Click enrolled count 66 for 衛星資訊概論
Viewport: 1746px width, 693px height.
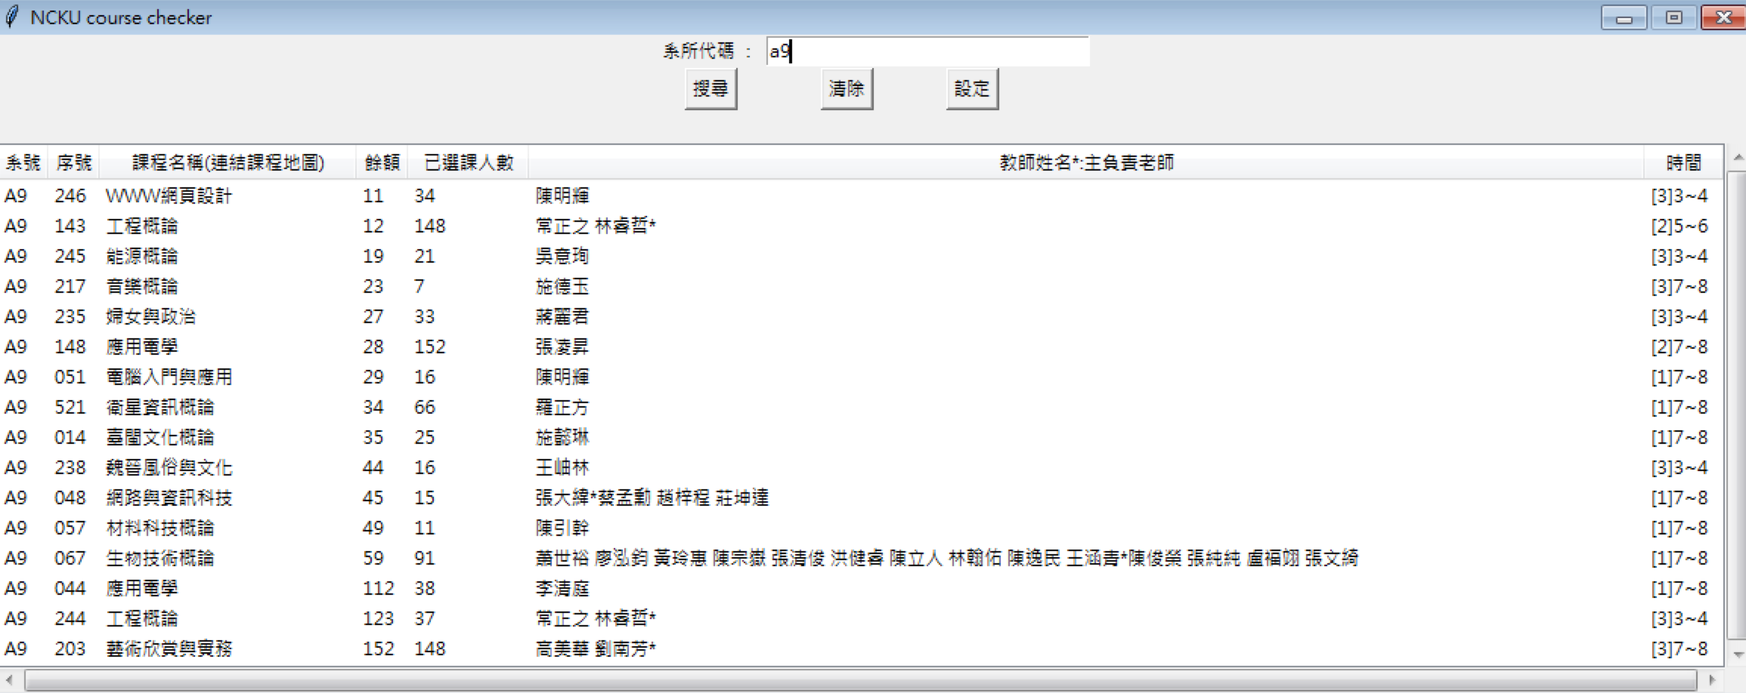click(x=424, y=407)
